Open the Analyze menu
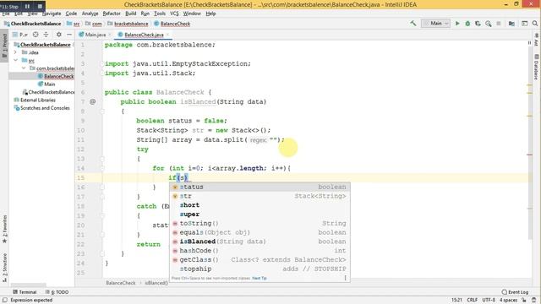The width and height of the screenshot is (541, 304). point(90,14)
